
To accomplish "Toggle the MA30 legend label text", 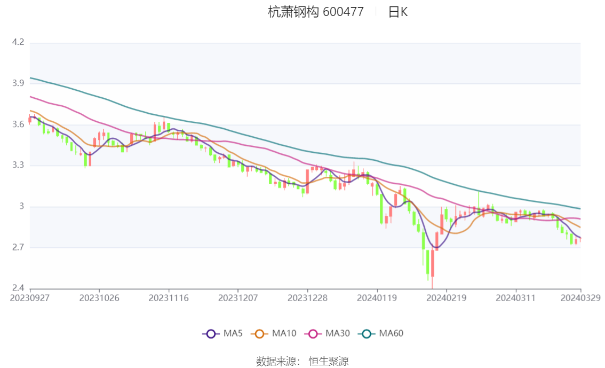I will 338,334.
